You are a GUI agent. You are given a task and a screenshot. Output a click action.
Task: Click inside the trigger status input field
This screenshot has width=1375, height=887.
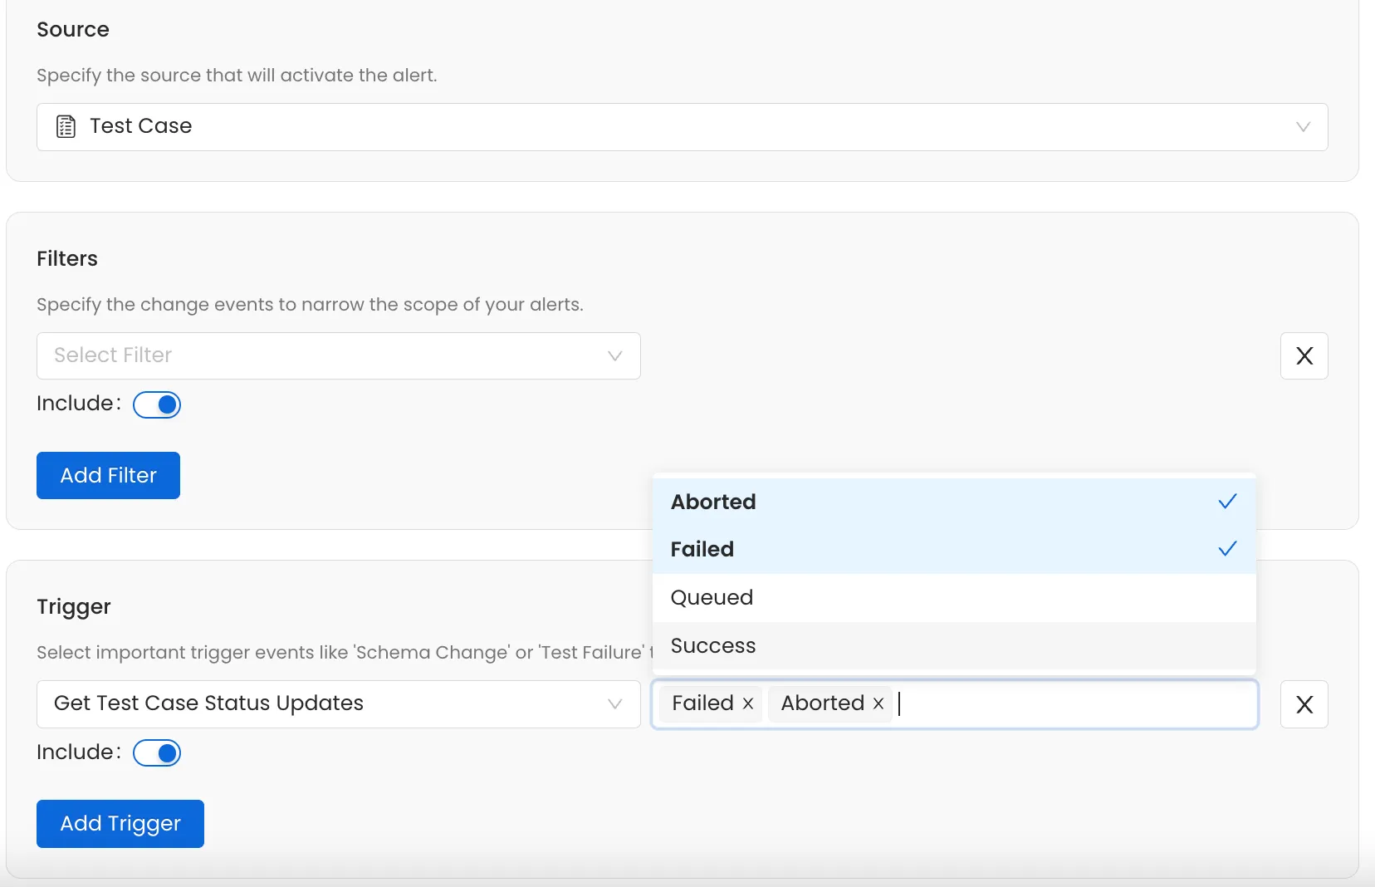tap(1038, 703)
